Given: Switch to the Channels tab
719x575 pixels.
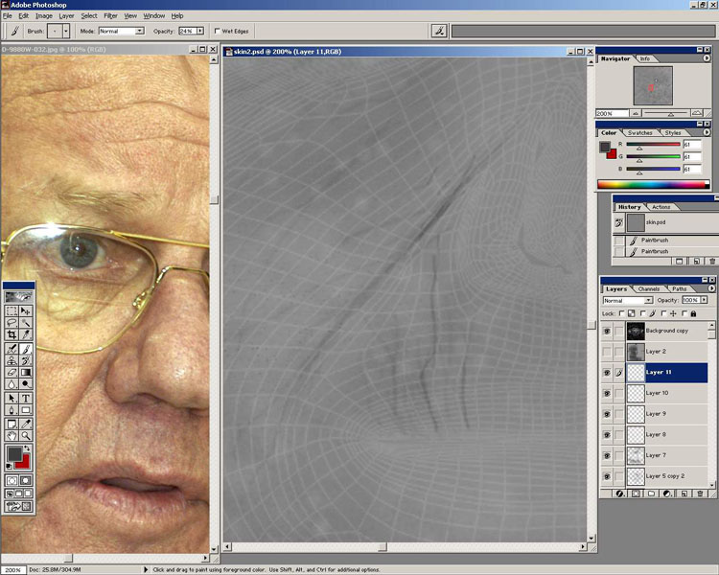Looking at the screenshot, I should coord(649,288).
